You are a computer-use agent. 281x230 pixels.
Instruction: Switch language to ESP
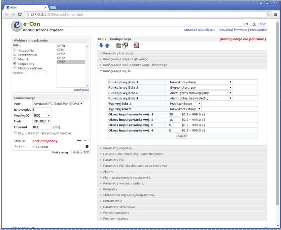point(263,24)
